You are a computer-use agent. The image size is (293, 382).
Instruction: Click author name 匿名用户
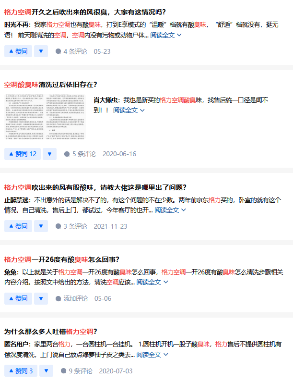coord(16,345)
